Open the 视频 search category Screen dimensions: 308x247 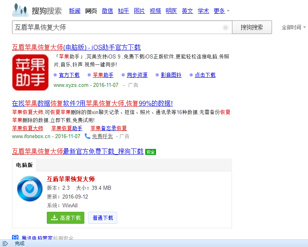click(155, 11)
